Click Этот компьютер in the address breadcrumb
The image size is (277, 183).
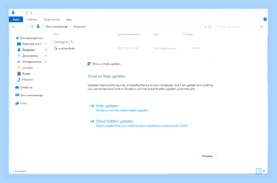click(56, 27)
